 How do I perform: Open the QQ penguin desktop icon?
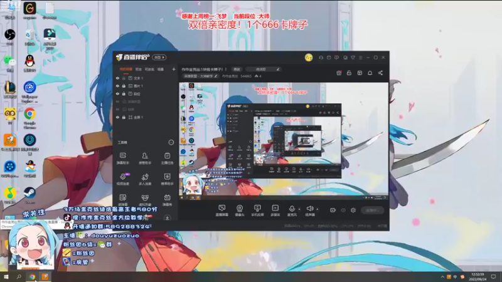tap(29, 63)
